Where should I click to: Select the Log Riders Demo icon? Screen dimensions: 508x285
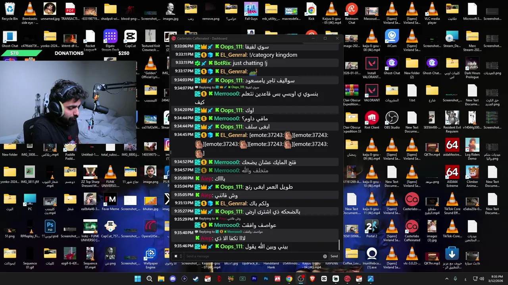pyautogui.click(x=472, y=150)
